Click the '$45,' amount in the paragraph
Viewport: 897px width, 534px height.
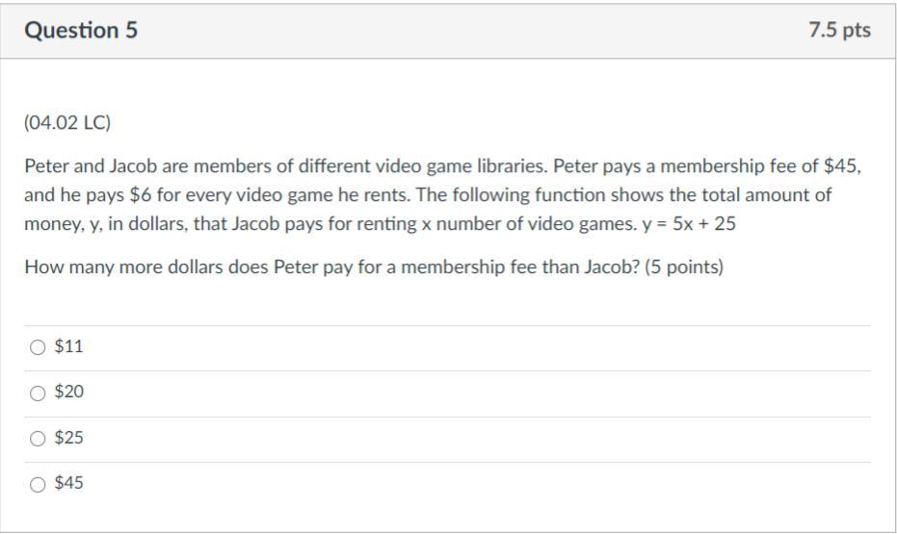click(x=842, y=166)
